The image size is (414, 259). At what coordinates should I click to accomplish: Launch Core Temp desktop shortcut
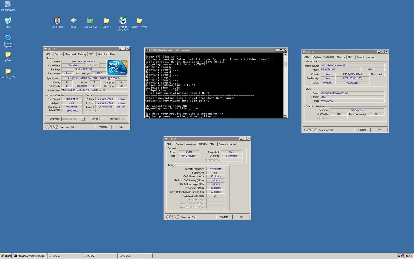57,23
